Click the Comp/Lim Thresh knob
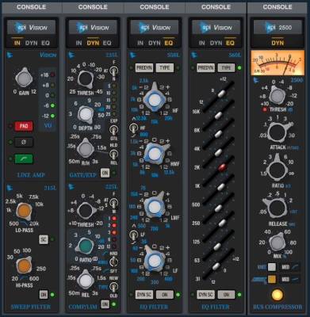Image resolution: width=310 pixels, height=317 pixels. click(86, 211)
